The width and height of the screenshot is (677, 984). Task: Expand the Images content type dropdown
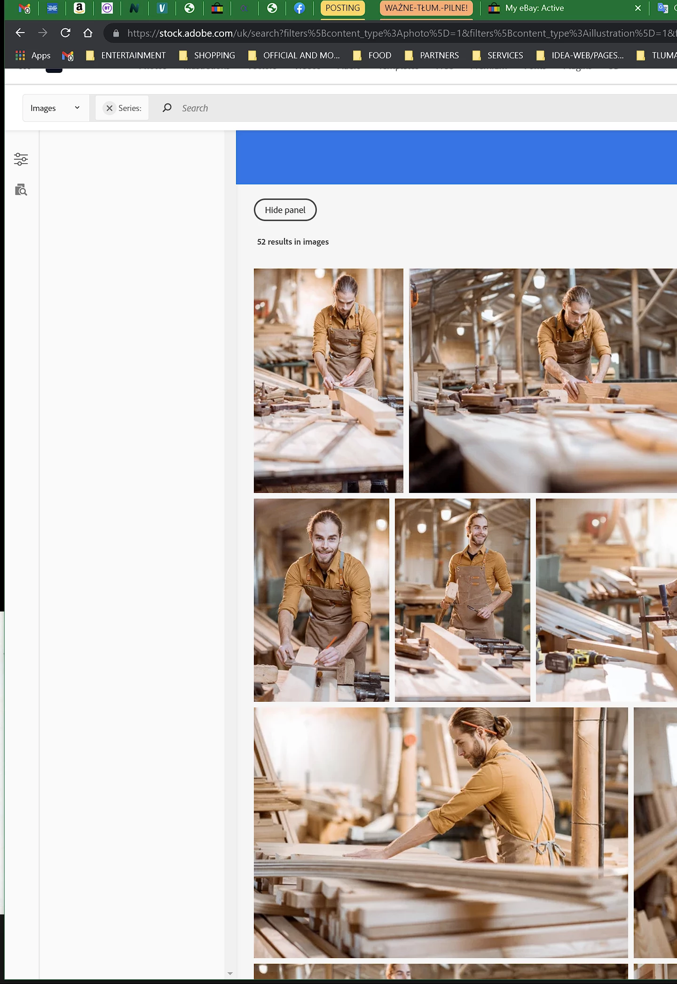[56, 108]
